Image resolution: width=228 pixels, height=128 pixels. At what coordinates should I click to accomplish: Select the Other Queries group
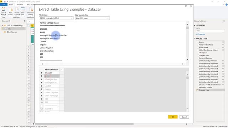click(x=12, y=32)
